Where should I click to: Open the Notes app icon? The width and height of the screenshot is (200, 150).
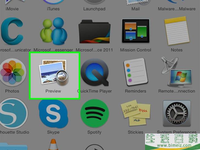[177, 31]
